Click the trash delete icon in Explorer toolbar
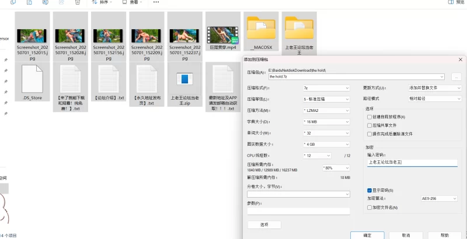The height and width of the screenshot is (239, 467). (x=78, y=2)
